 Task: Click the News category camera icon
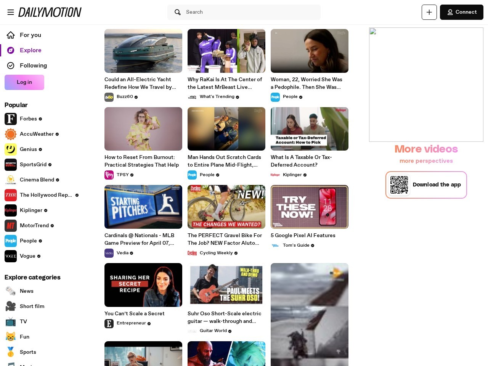tap(11, 291)
